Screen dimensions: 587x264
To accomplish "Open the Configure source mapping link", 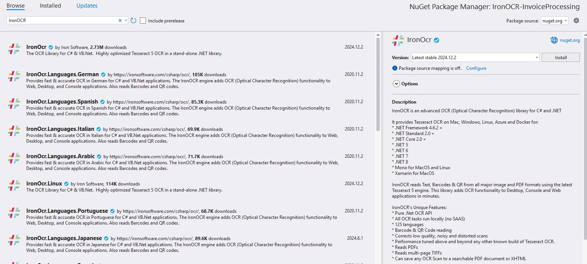I will (476, 68).
